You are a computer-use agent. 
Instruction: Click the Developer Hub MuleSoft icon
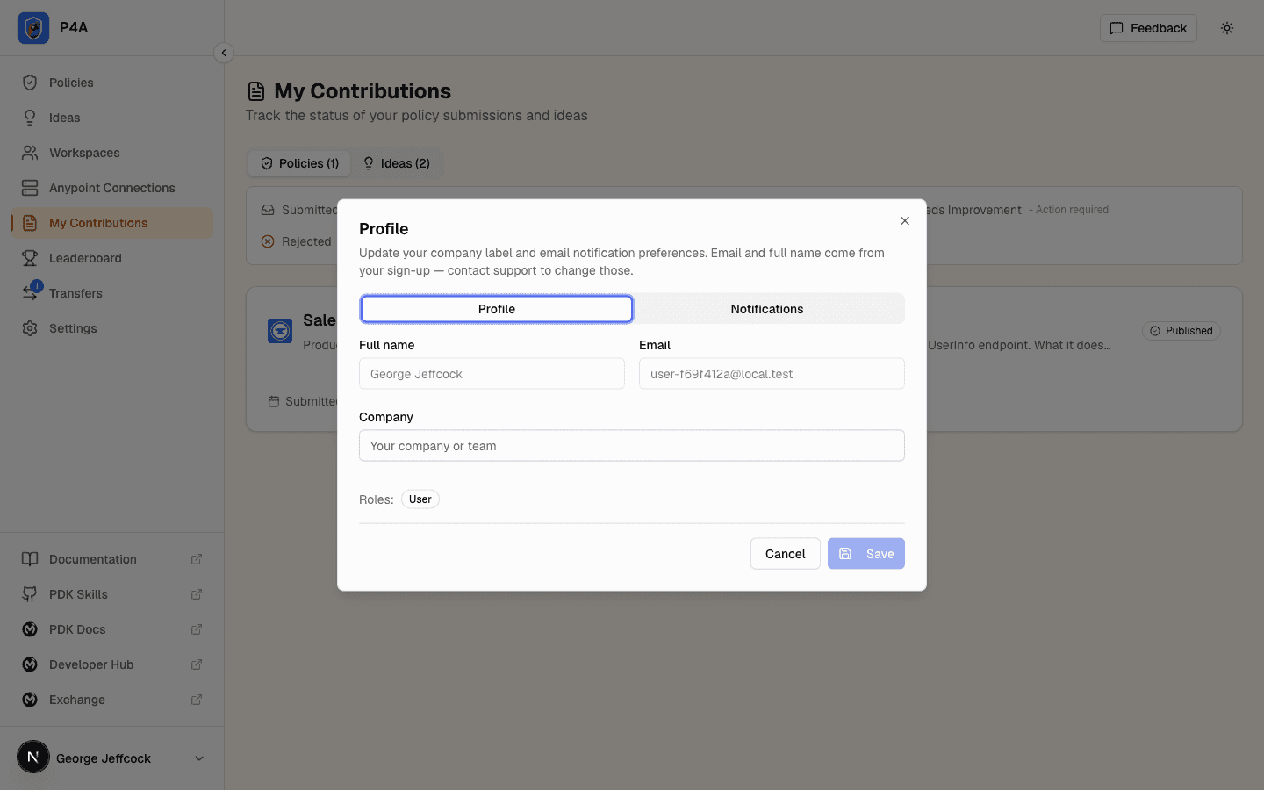coord(30,664)
